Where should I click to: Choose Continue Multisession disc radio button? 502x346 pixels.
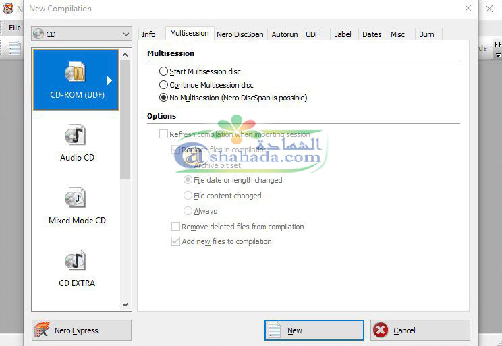pos(163,85)
